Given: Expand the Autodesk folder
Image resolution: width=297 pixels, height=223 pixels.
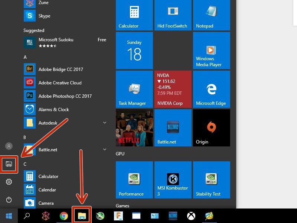Looking at the screenshot, I should (x=104, y=123).
